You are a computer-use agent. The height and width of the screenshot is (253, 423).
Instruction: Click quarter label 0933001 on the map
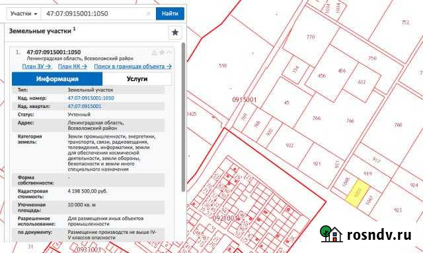[x=89, y=250]
